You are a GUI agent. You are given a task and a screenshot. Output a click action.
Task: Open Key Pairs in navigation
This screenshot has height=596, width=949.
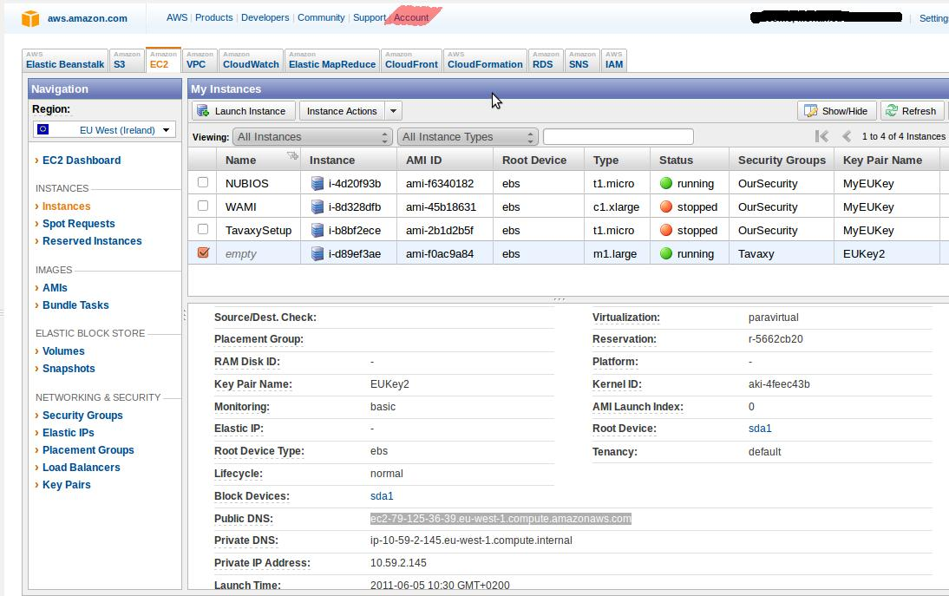pos(67,485)
